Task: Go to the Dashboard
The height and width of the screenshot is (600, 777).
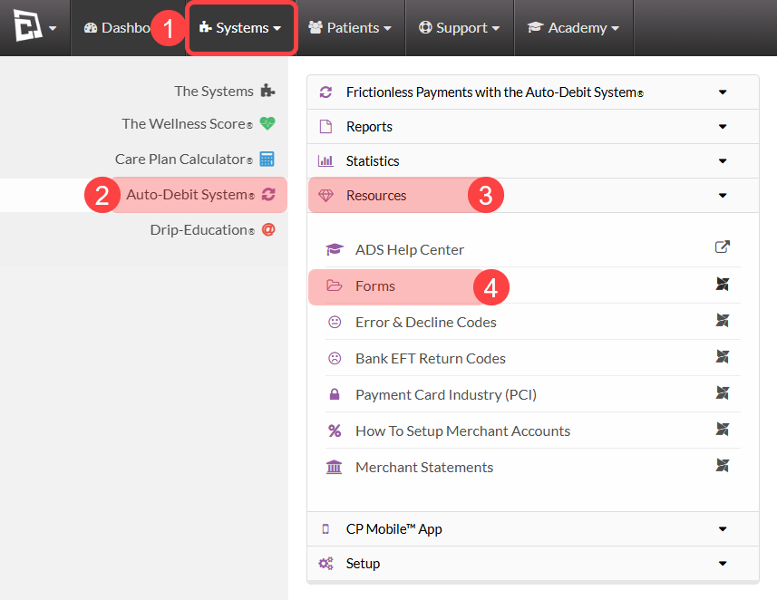Action: coord(119,28)
